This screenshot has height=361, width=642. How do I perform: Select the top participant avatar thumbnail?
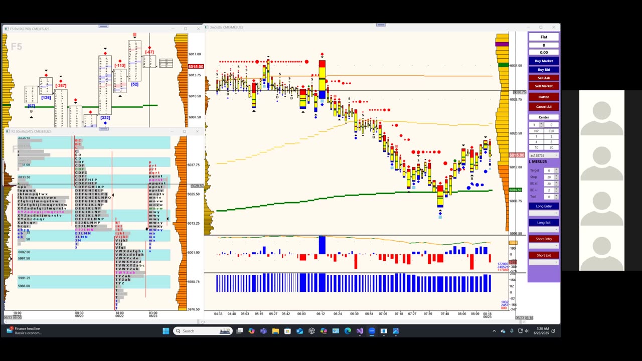pos(602,118)
